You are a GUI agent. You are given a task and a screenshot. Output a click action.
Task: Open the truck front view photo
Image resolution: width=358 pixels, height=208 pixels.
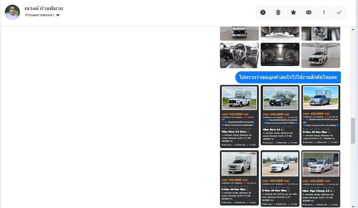pos(239,34)
